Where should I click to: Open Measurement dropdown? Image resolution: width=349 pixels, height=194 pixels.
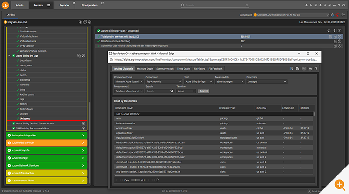(128, 91)
